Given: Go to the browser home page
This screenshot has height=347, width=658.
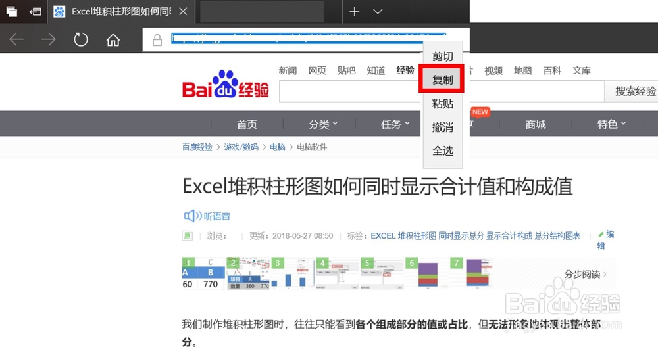Looking at the screenshot, I should point(113,40).
